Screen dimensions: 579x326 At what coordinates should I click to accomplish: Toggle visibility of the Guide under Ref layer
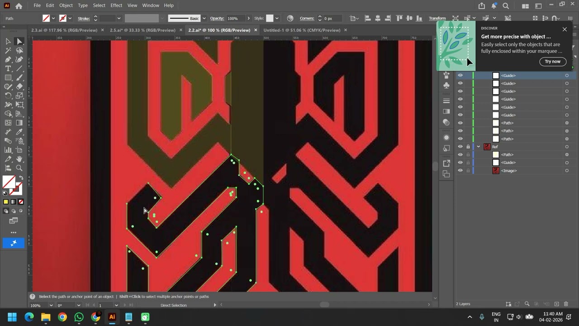(x=460, y=163)
